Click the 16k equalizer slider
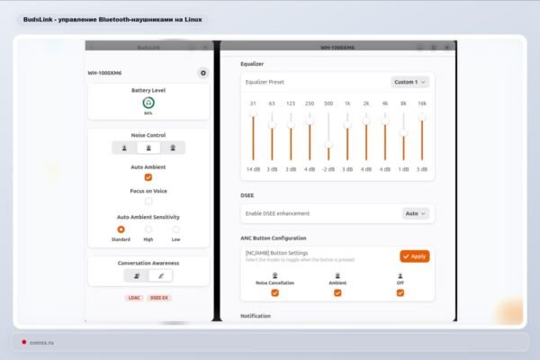 (422, 136)
